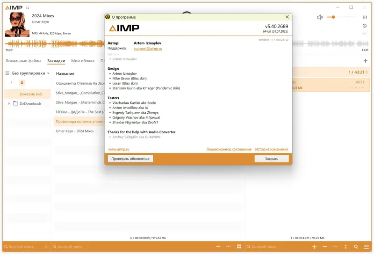Mute sound with the speaker icon
This screenshot has width=374, height=254.
(320, 17)
